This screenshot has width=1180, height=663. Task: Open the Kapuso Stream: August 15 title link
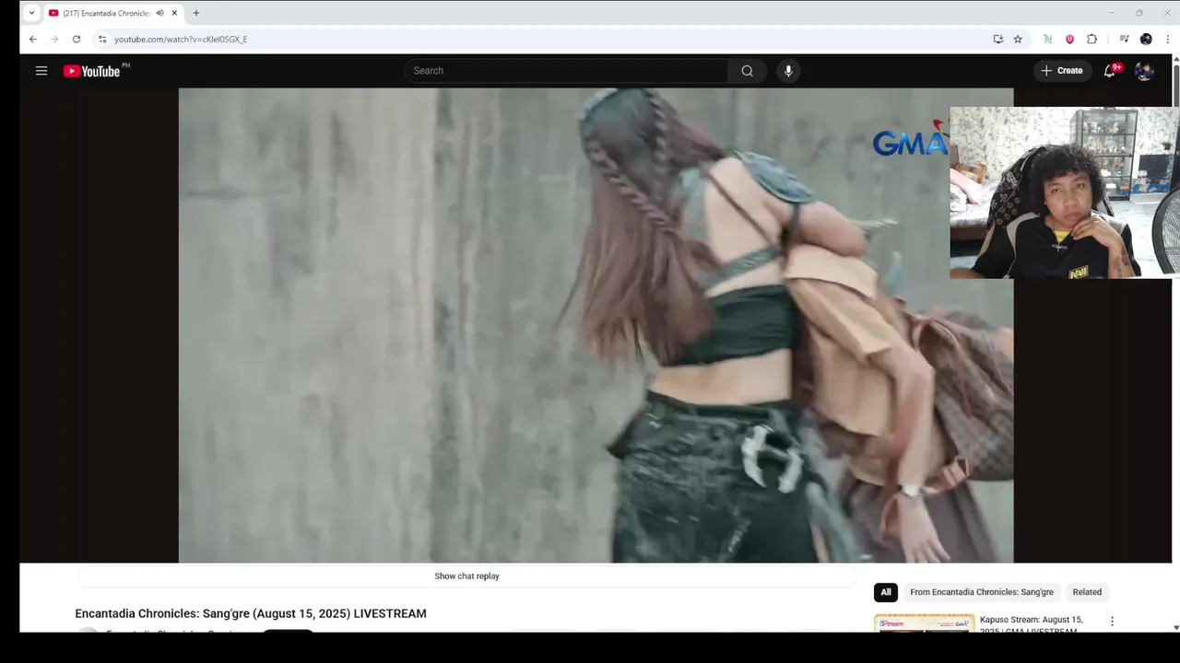click(1031, 625)
